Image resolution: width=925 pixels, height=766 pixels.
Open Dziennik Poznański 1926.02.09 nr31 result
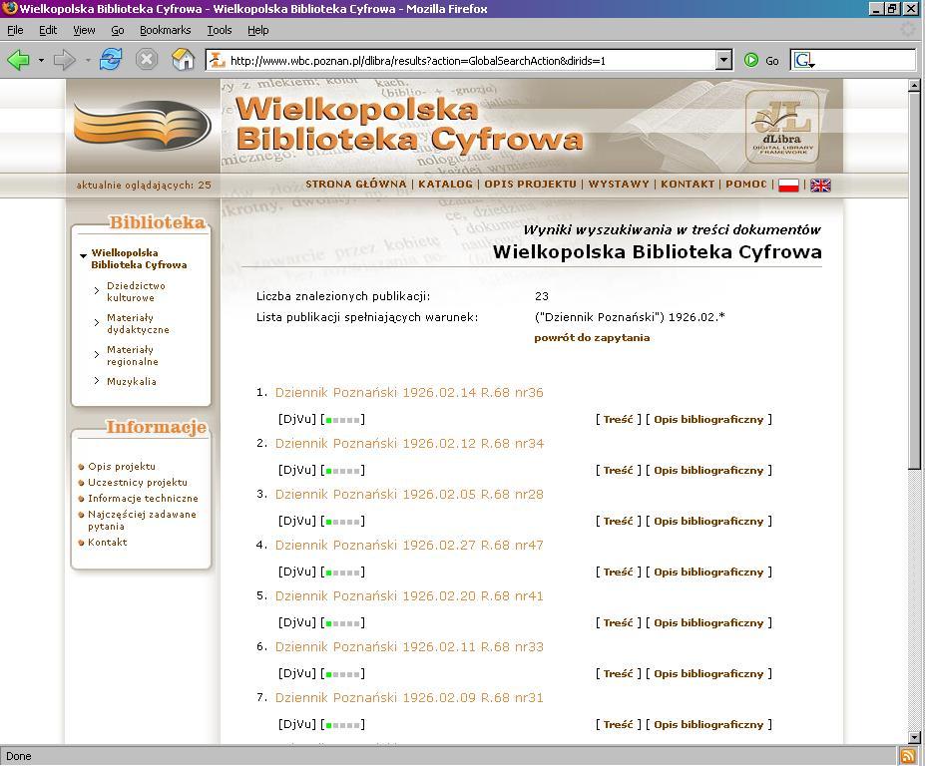point(409,697)
